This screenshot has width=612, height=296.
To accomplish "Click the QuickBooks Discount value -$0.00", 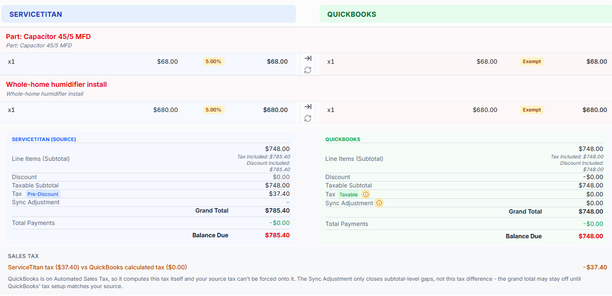I will [593, 177].
